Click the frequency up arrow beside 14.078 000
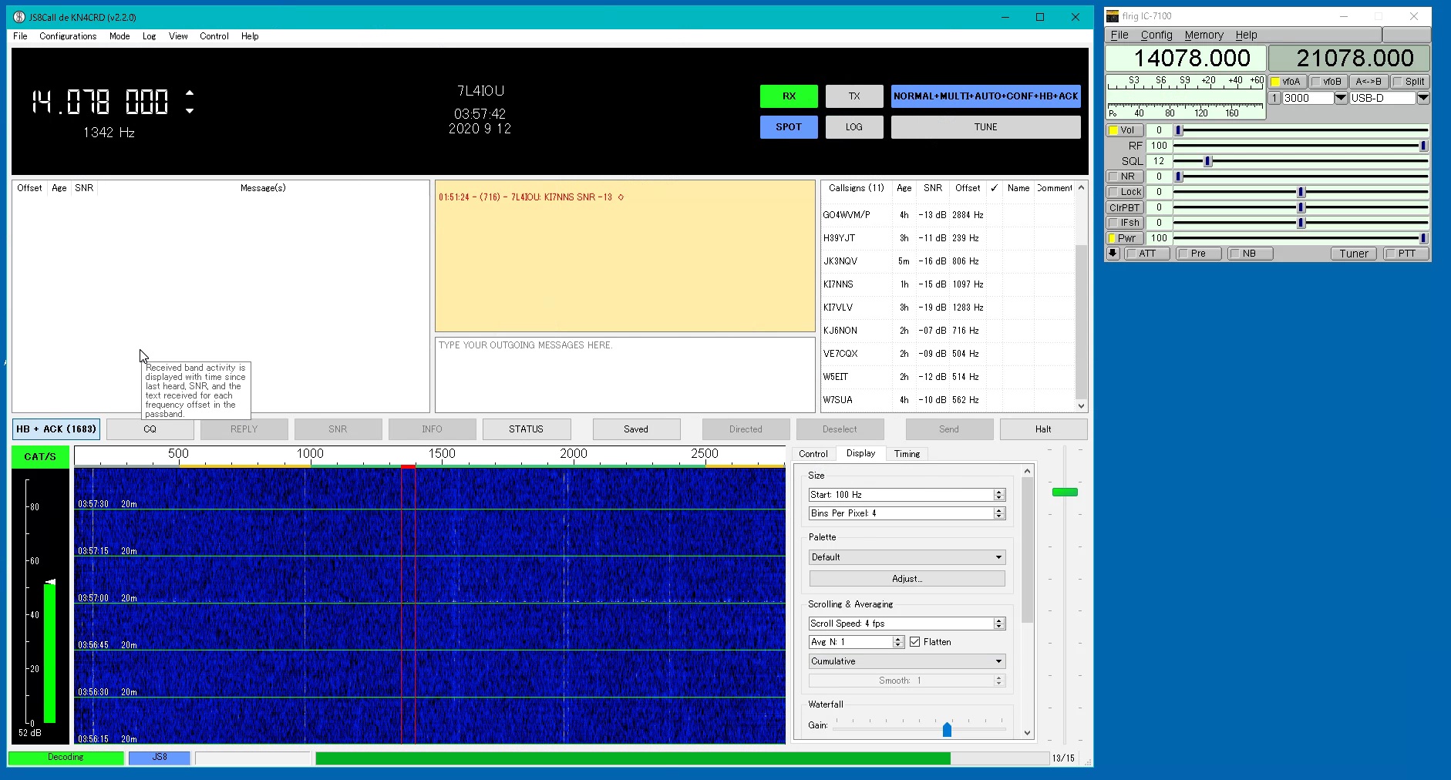The width and height of the screenshot is (1451, 780). click(x=190, y=93)
